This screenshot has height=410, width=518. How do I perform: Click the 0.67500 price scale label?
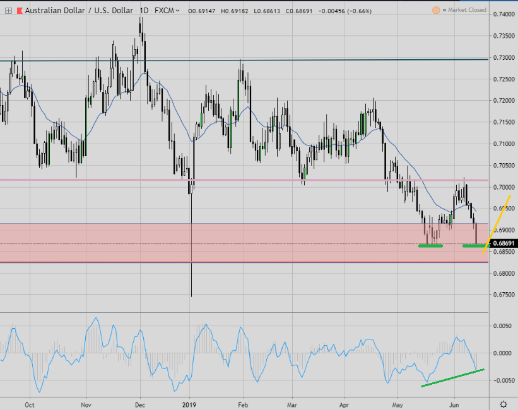click(504, 295)
